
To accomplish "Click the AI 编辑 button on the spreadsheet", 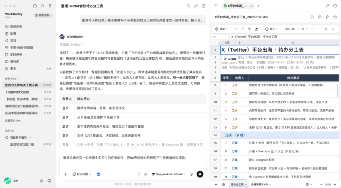I will pyautogui.click(x=230, y=59).
